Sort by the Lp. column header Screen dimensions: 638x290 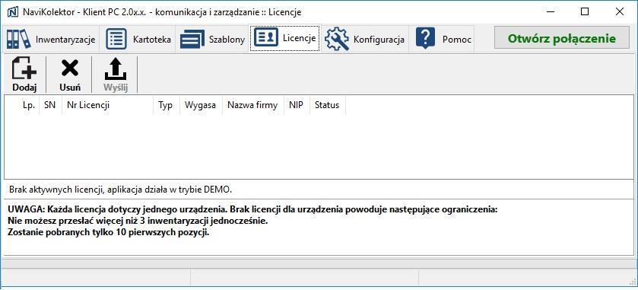(x=29, y=105)
